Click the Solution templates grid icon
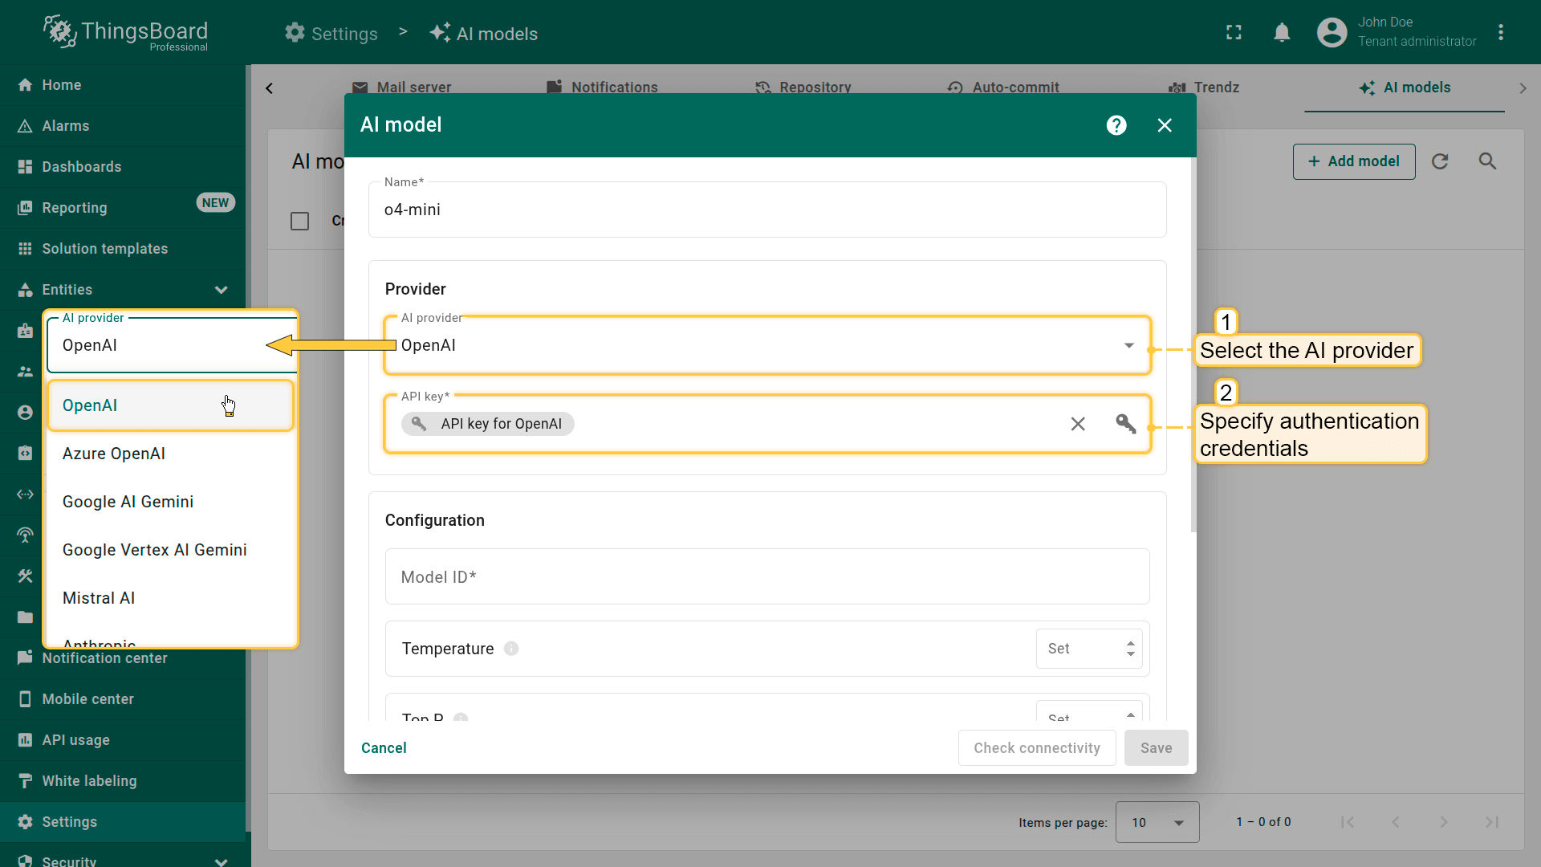 coord(25,249)
